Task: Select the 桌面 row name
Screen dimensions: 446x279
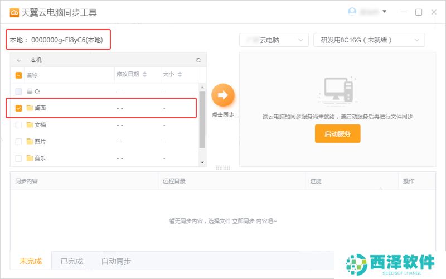Action: 40,108
